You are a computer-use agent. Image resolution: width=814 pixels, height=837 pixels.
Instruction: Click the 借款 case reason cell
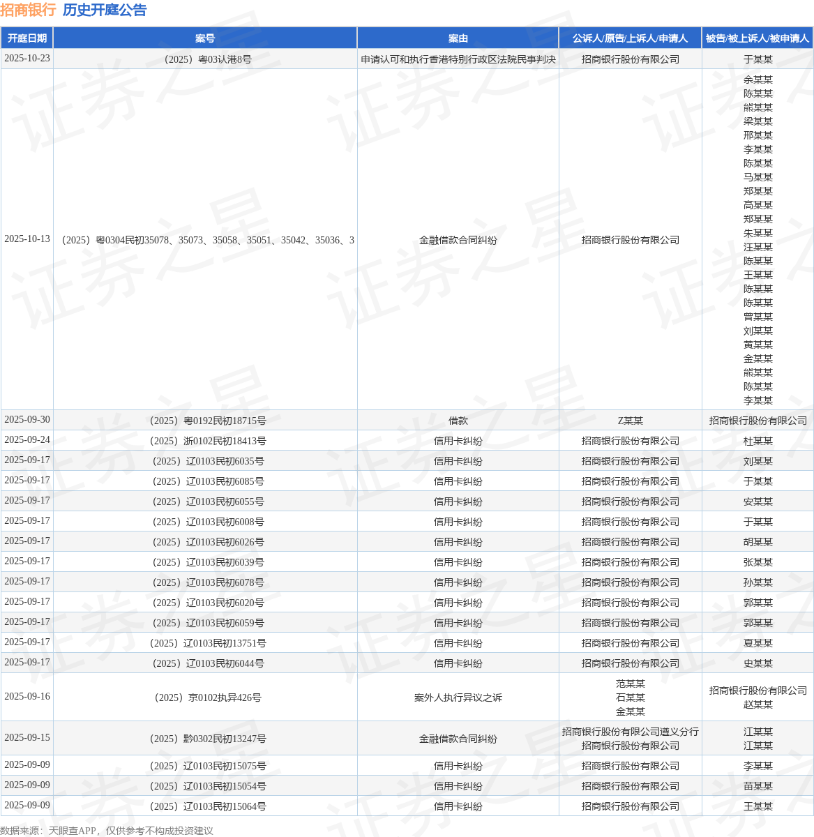tap(458, 421)
